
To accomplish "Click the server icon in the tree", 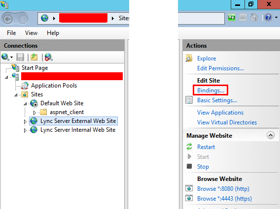I will (16, 76).
